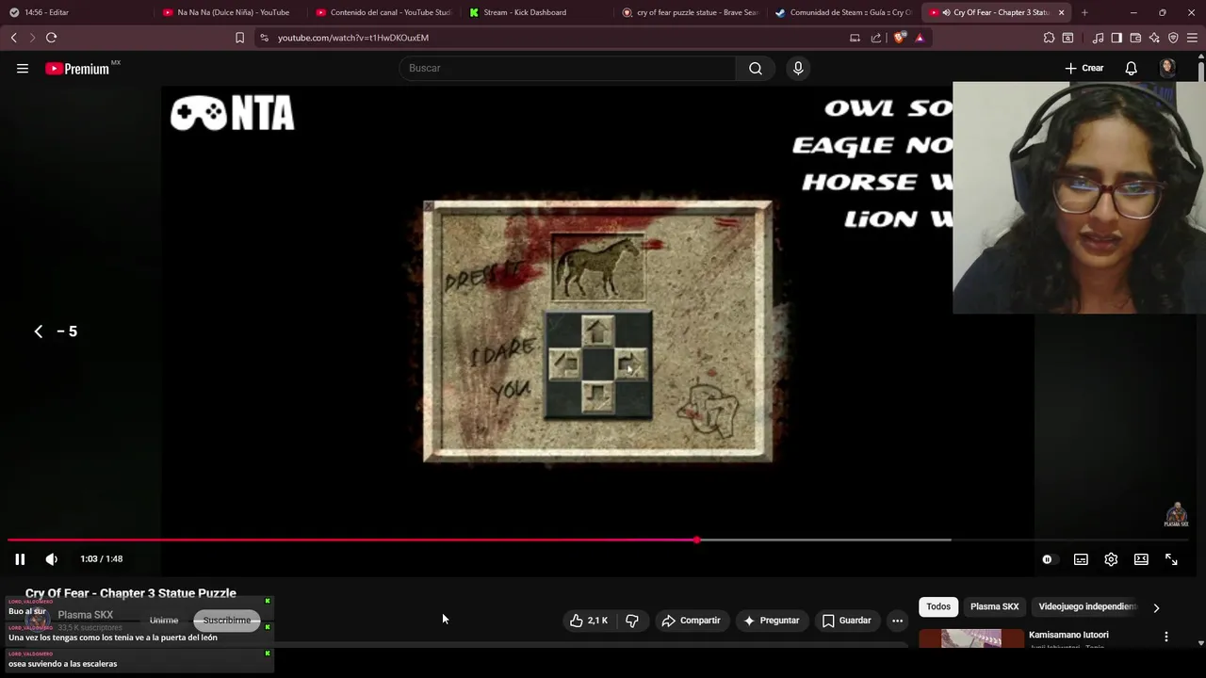
Task: Open the Leo AI sparkle icon
Action: point(1154,38)
